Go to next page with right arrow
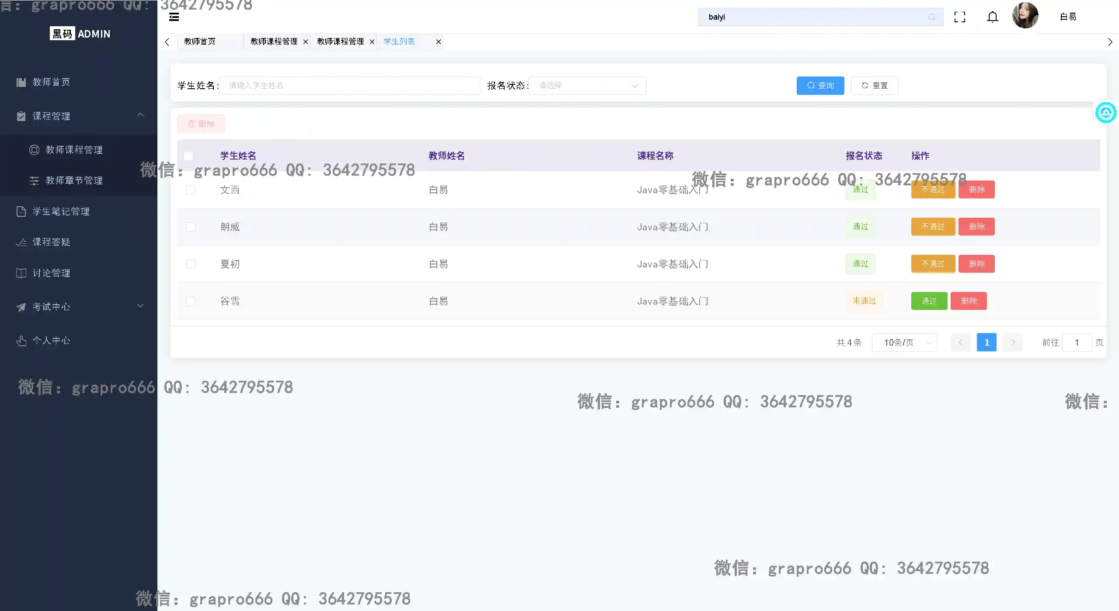Viewport: 1119px width, 611px height. point(1013,342)
